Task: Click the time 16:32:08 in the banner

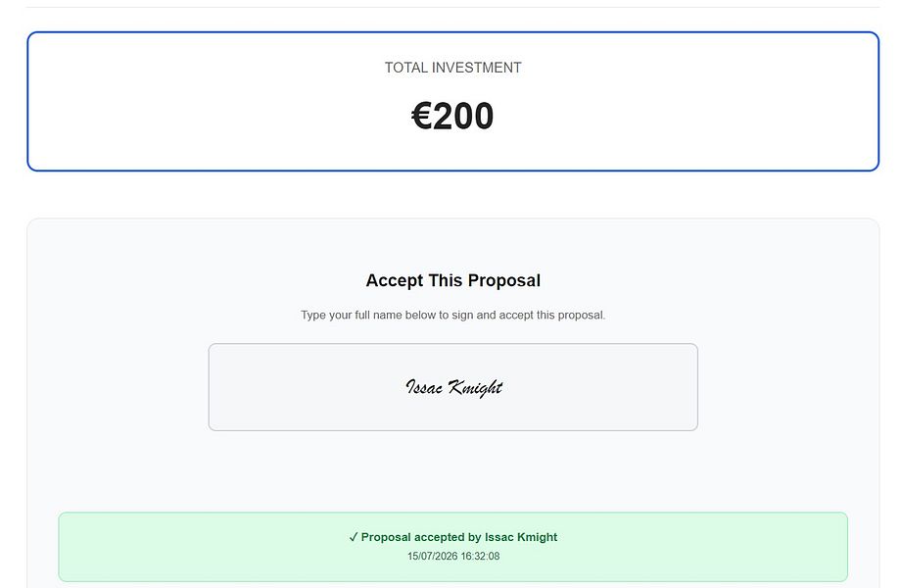Action: pos(481,556)
